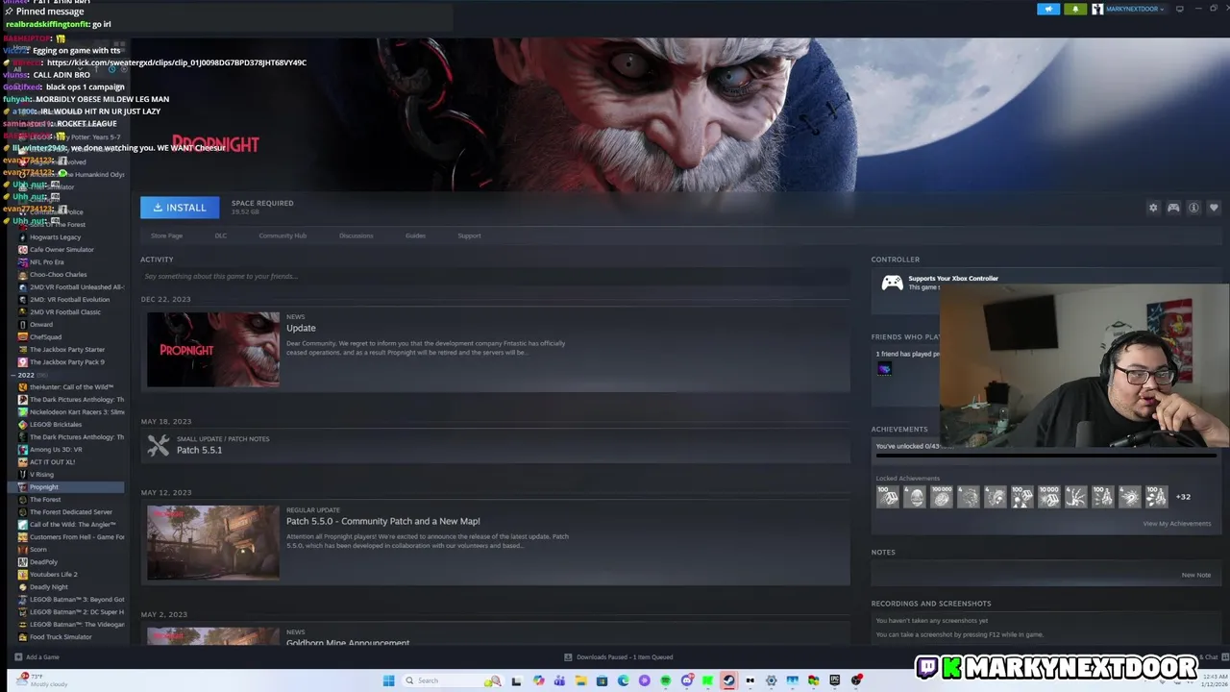Open the Support tab
This screenshot has height=692, width=1230.
469,235
